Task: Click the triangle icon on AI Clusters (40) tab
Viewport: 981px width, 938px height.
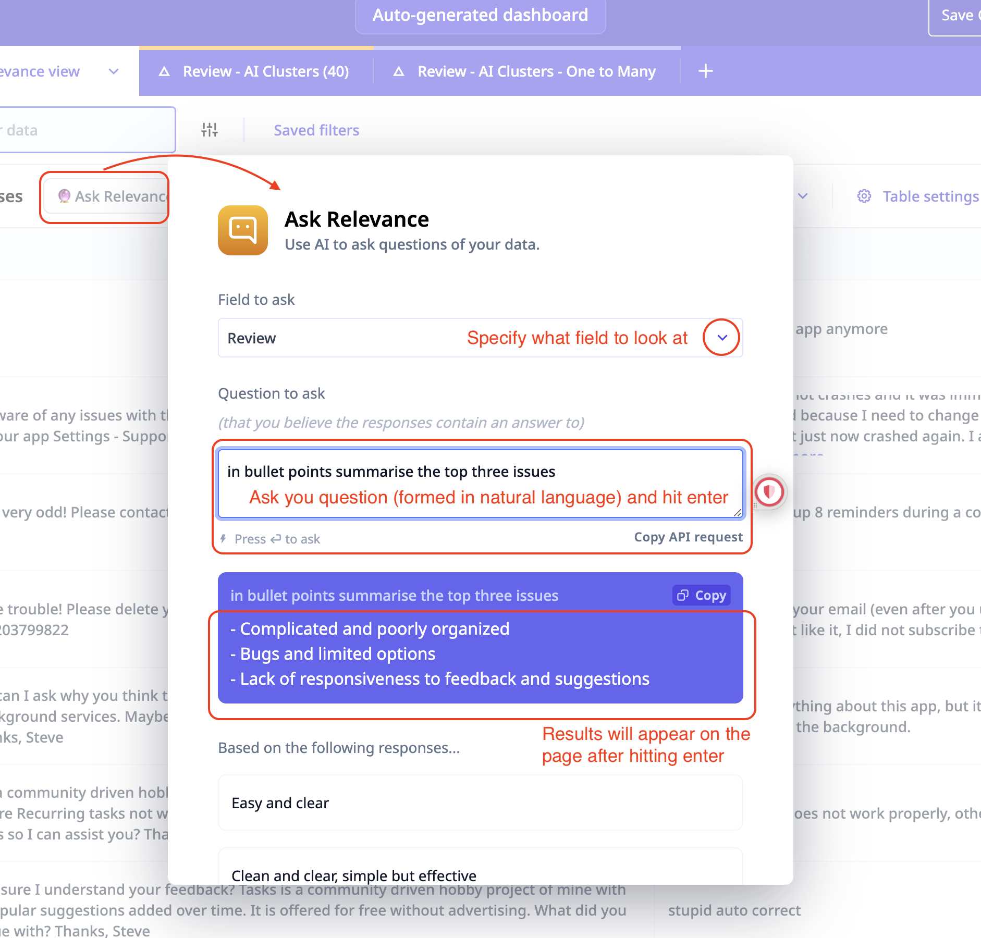Action: (164, 71)
